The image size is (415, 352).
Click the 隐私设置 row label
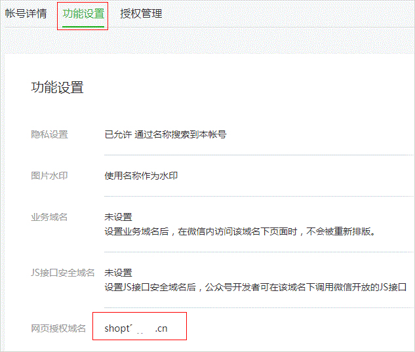50,134
